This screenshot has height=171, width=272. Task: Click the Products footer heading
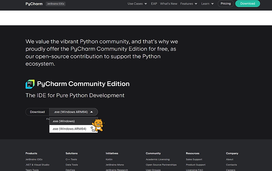[31, 153]
